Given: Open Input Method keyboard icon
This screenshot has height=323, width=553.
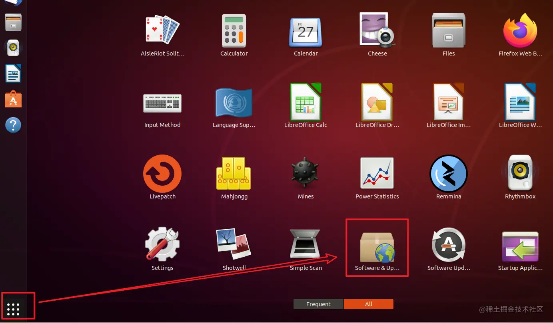Looking at the screenshot, I should tap(162, 103).
